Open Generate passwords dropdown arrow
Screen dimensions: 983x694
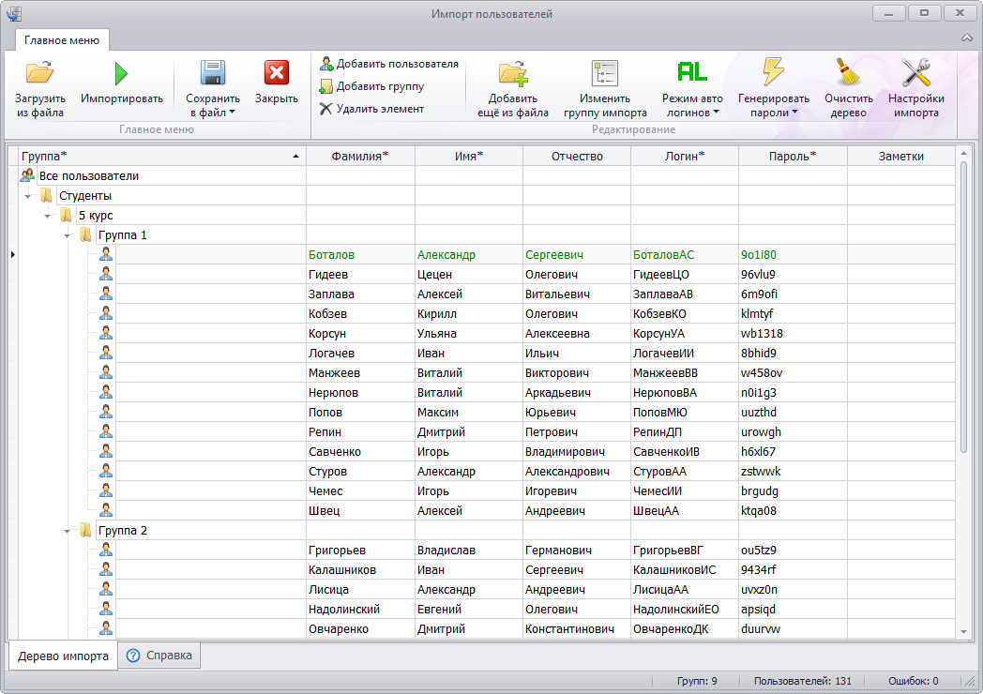coord(794,113)
